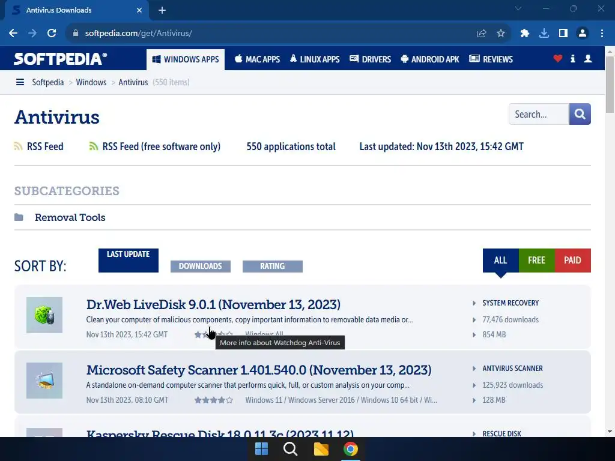615x461 pixels.
Task: Open RSS Feed (free software only) link
Action: point(161,146)
